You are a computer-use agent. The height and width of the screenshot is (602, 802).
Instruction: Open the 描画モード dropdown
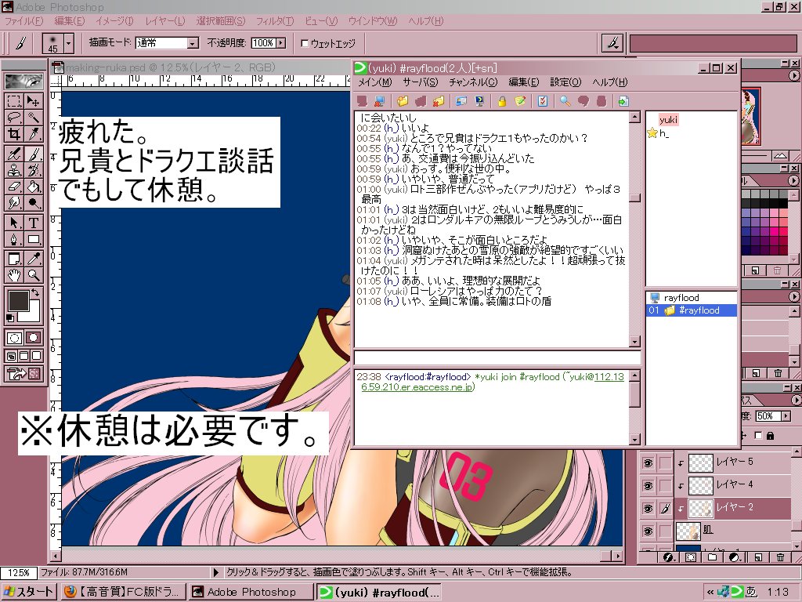[x=193, y=44]
